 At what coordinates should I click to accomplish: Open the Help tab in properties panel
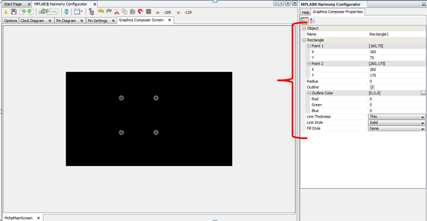pos(306,12)
